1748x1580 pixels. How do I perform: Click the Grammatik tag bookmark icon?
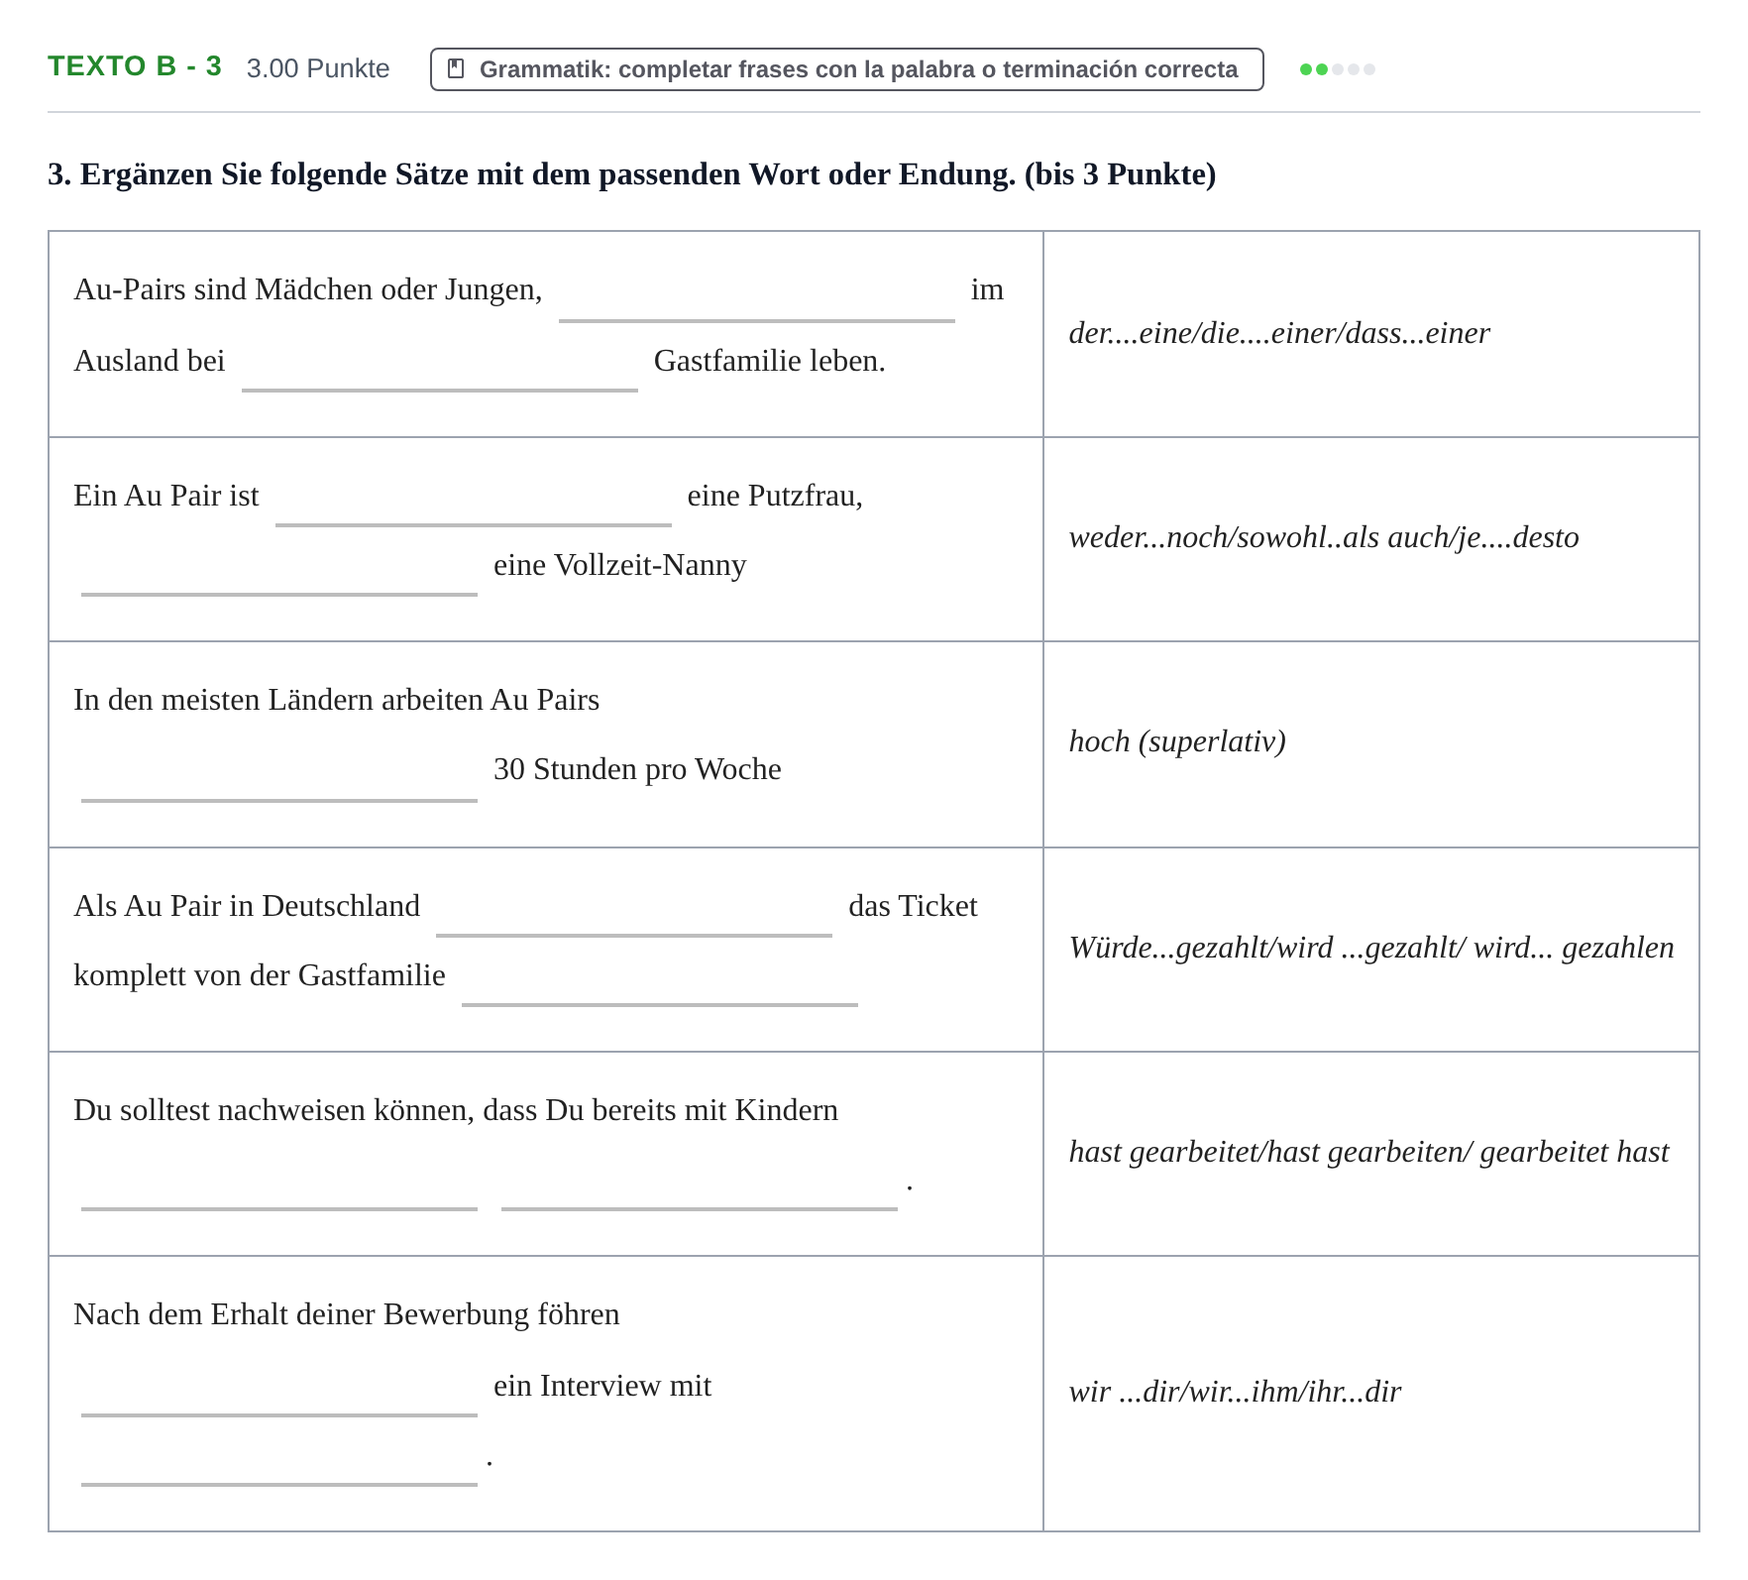coord(456,68)
